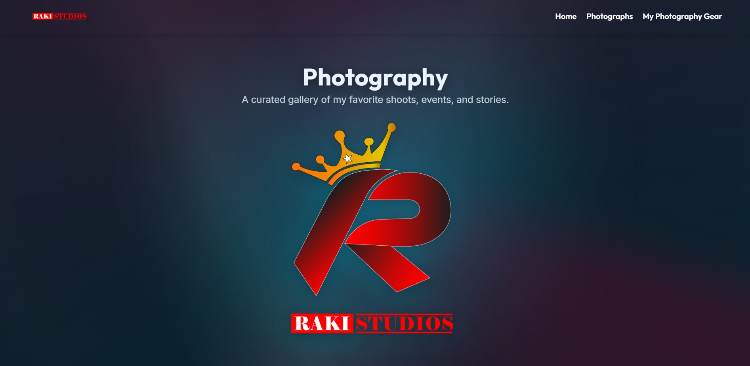Open the My Photography Gear link

coord(682,16)
